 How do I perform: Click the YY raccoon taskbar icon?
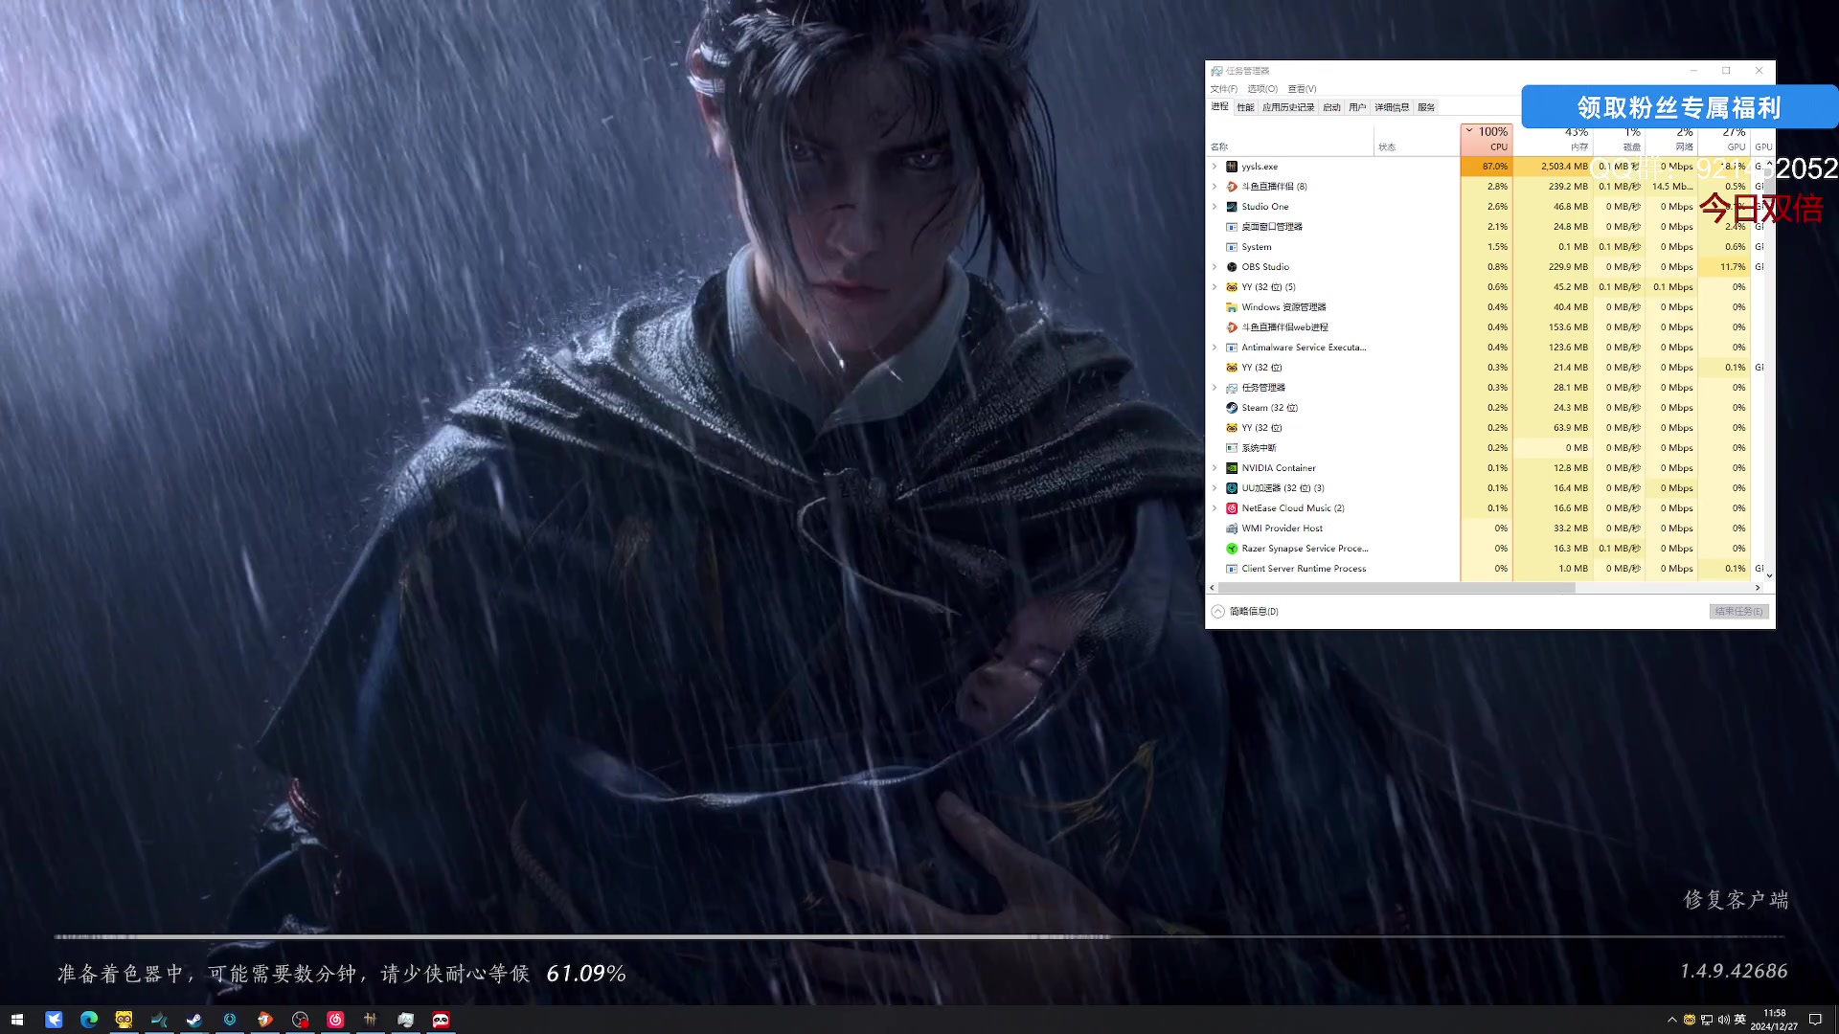pyautogui.click(x=124, y=1020)
